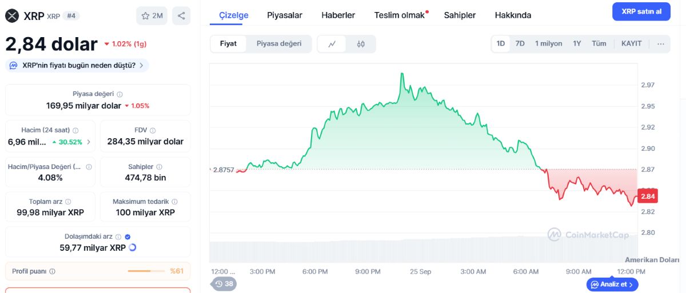Open the Piyasalar tab
This screenshot has width=686, height=293.
pyautogui.click(x=285, y=15)
